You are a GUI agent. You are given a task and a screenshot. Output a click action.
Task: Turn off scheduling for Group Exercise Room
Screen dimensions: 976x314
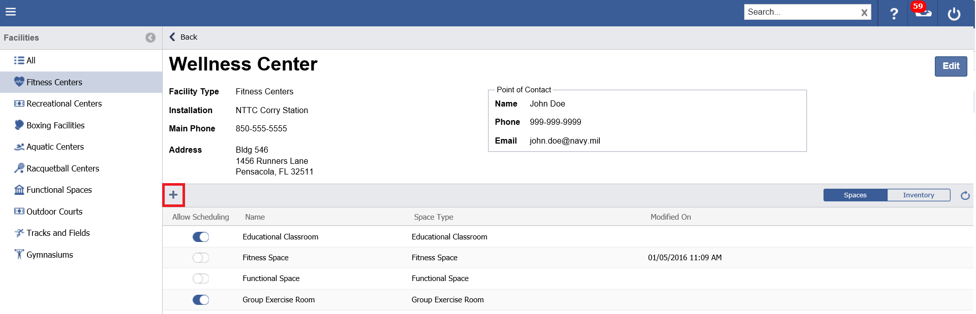[x=201, y=300]
